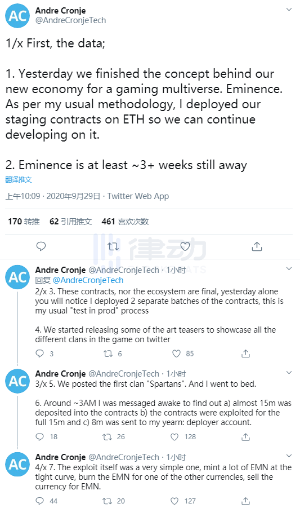View the 170 转推 retweets list

(24, 222)
